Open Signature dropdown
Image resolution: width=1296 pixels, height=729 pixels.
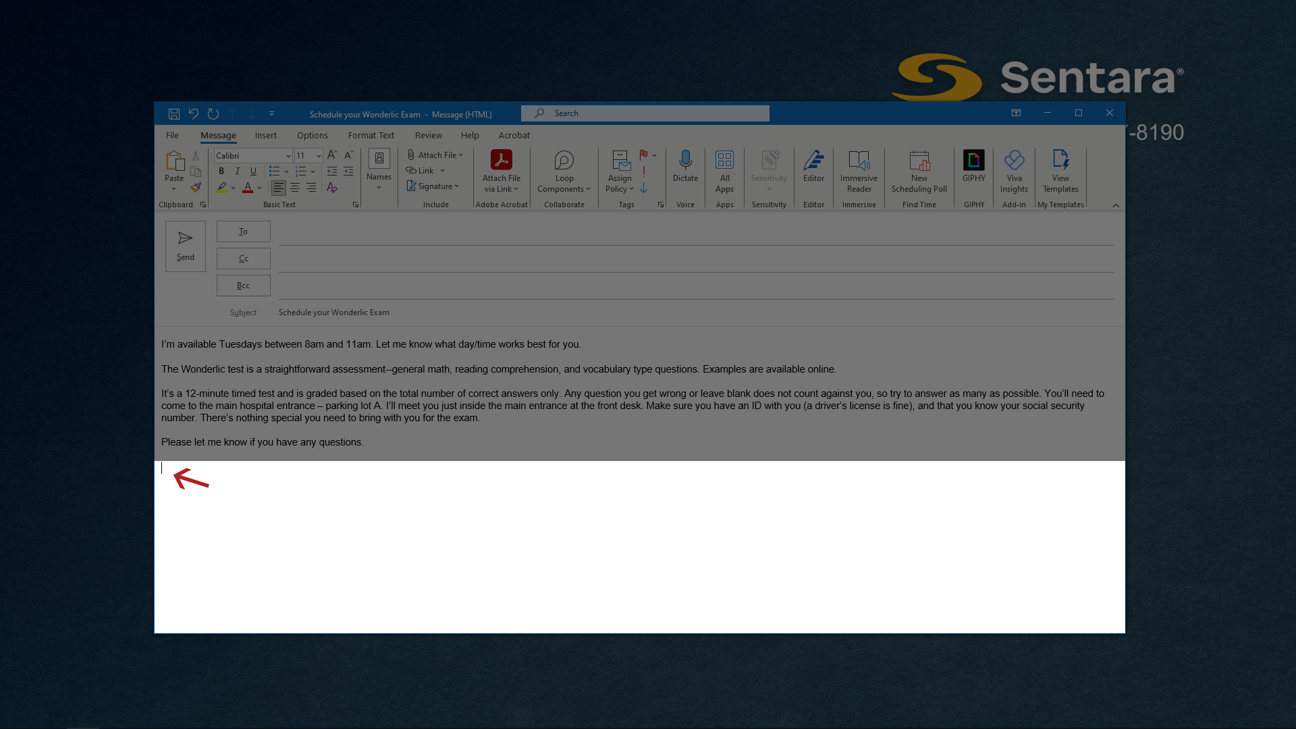[433, 186]
